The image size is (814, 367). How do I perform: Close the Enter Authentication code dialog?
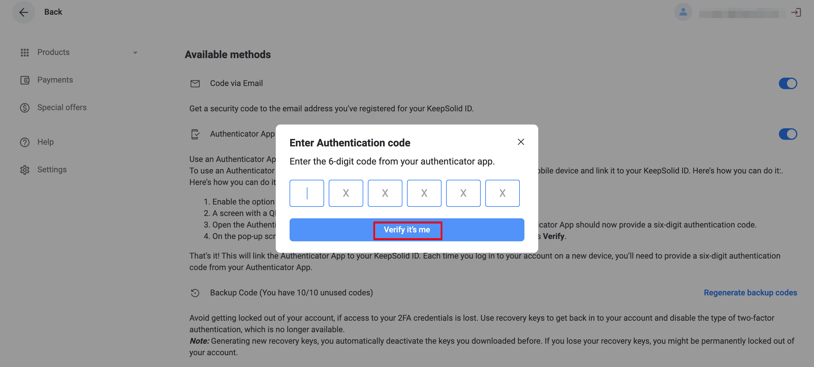point(521,142)
